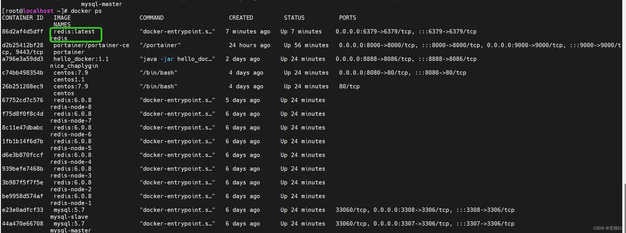626x233 pixels.
Task: Click the CREATED column header
Action: 241,18
